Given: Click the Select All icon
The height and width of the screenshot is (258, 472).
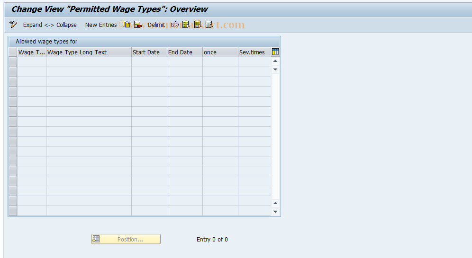Looking at the screenshot, I should [186, 25].
